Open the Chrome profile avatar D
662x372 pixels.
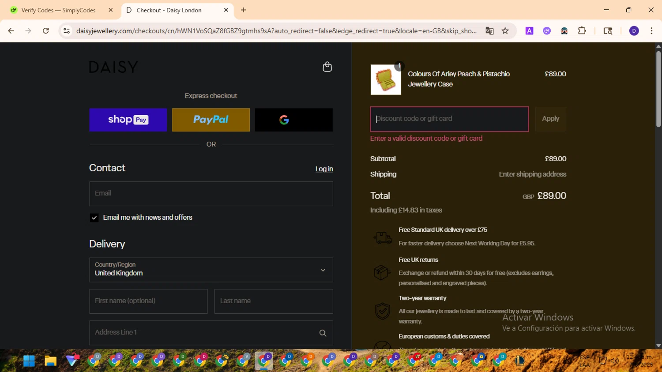pos(634,31)
